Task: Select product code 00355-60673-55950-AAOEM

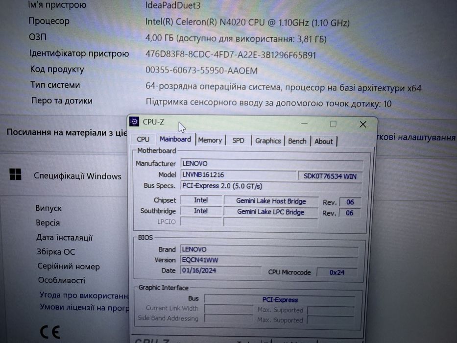Action: click(201, 70)
